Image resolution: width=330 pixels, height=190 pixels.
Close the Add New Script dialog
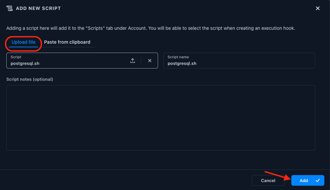(x=318, y=8)
